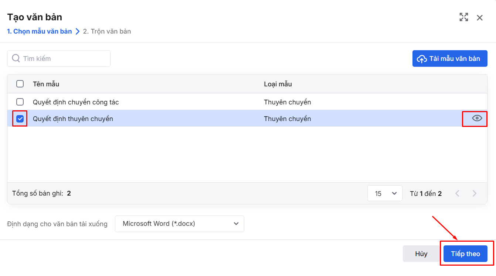Viewport: 496px width, 276px height.
Task: Open the page size dropdown showing 15
Action: (x=384, y=193)
